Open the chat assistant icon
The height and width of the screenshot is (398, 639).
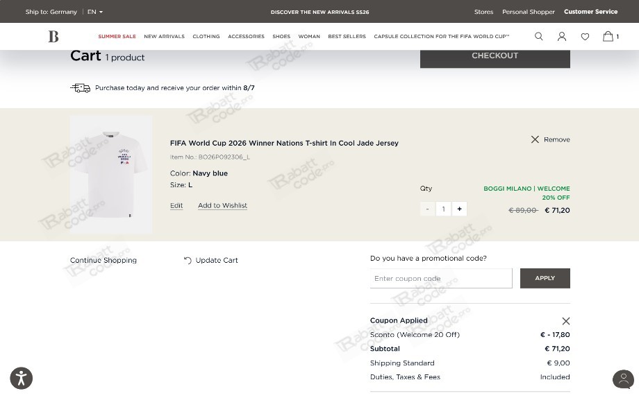tap(623, 379)
